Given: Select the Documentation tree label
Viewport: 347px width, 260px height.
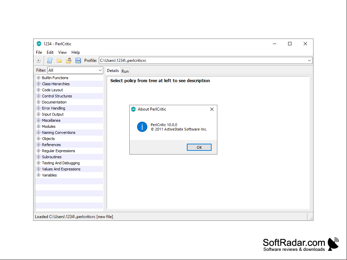Looking at the screenshot, I should point(54,102).
